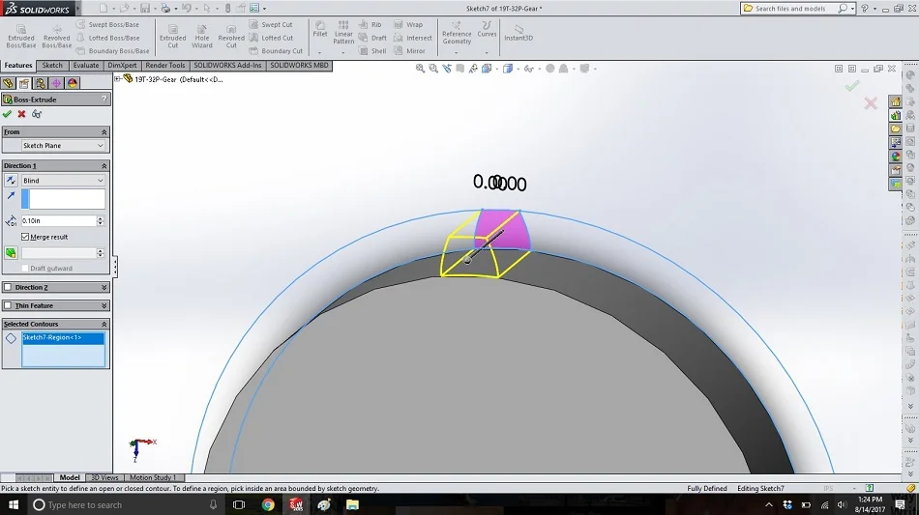Toggle the detailed preview eyeglasses
This screenshot has height=515, width=919.
click(x=37, y=114)
